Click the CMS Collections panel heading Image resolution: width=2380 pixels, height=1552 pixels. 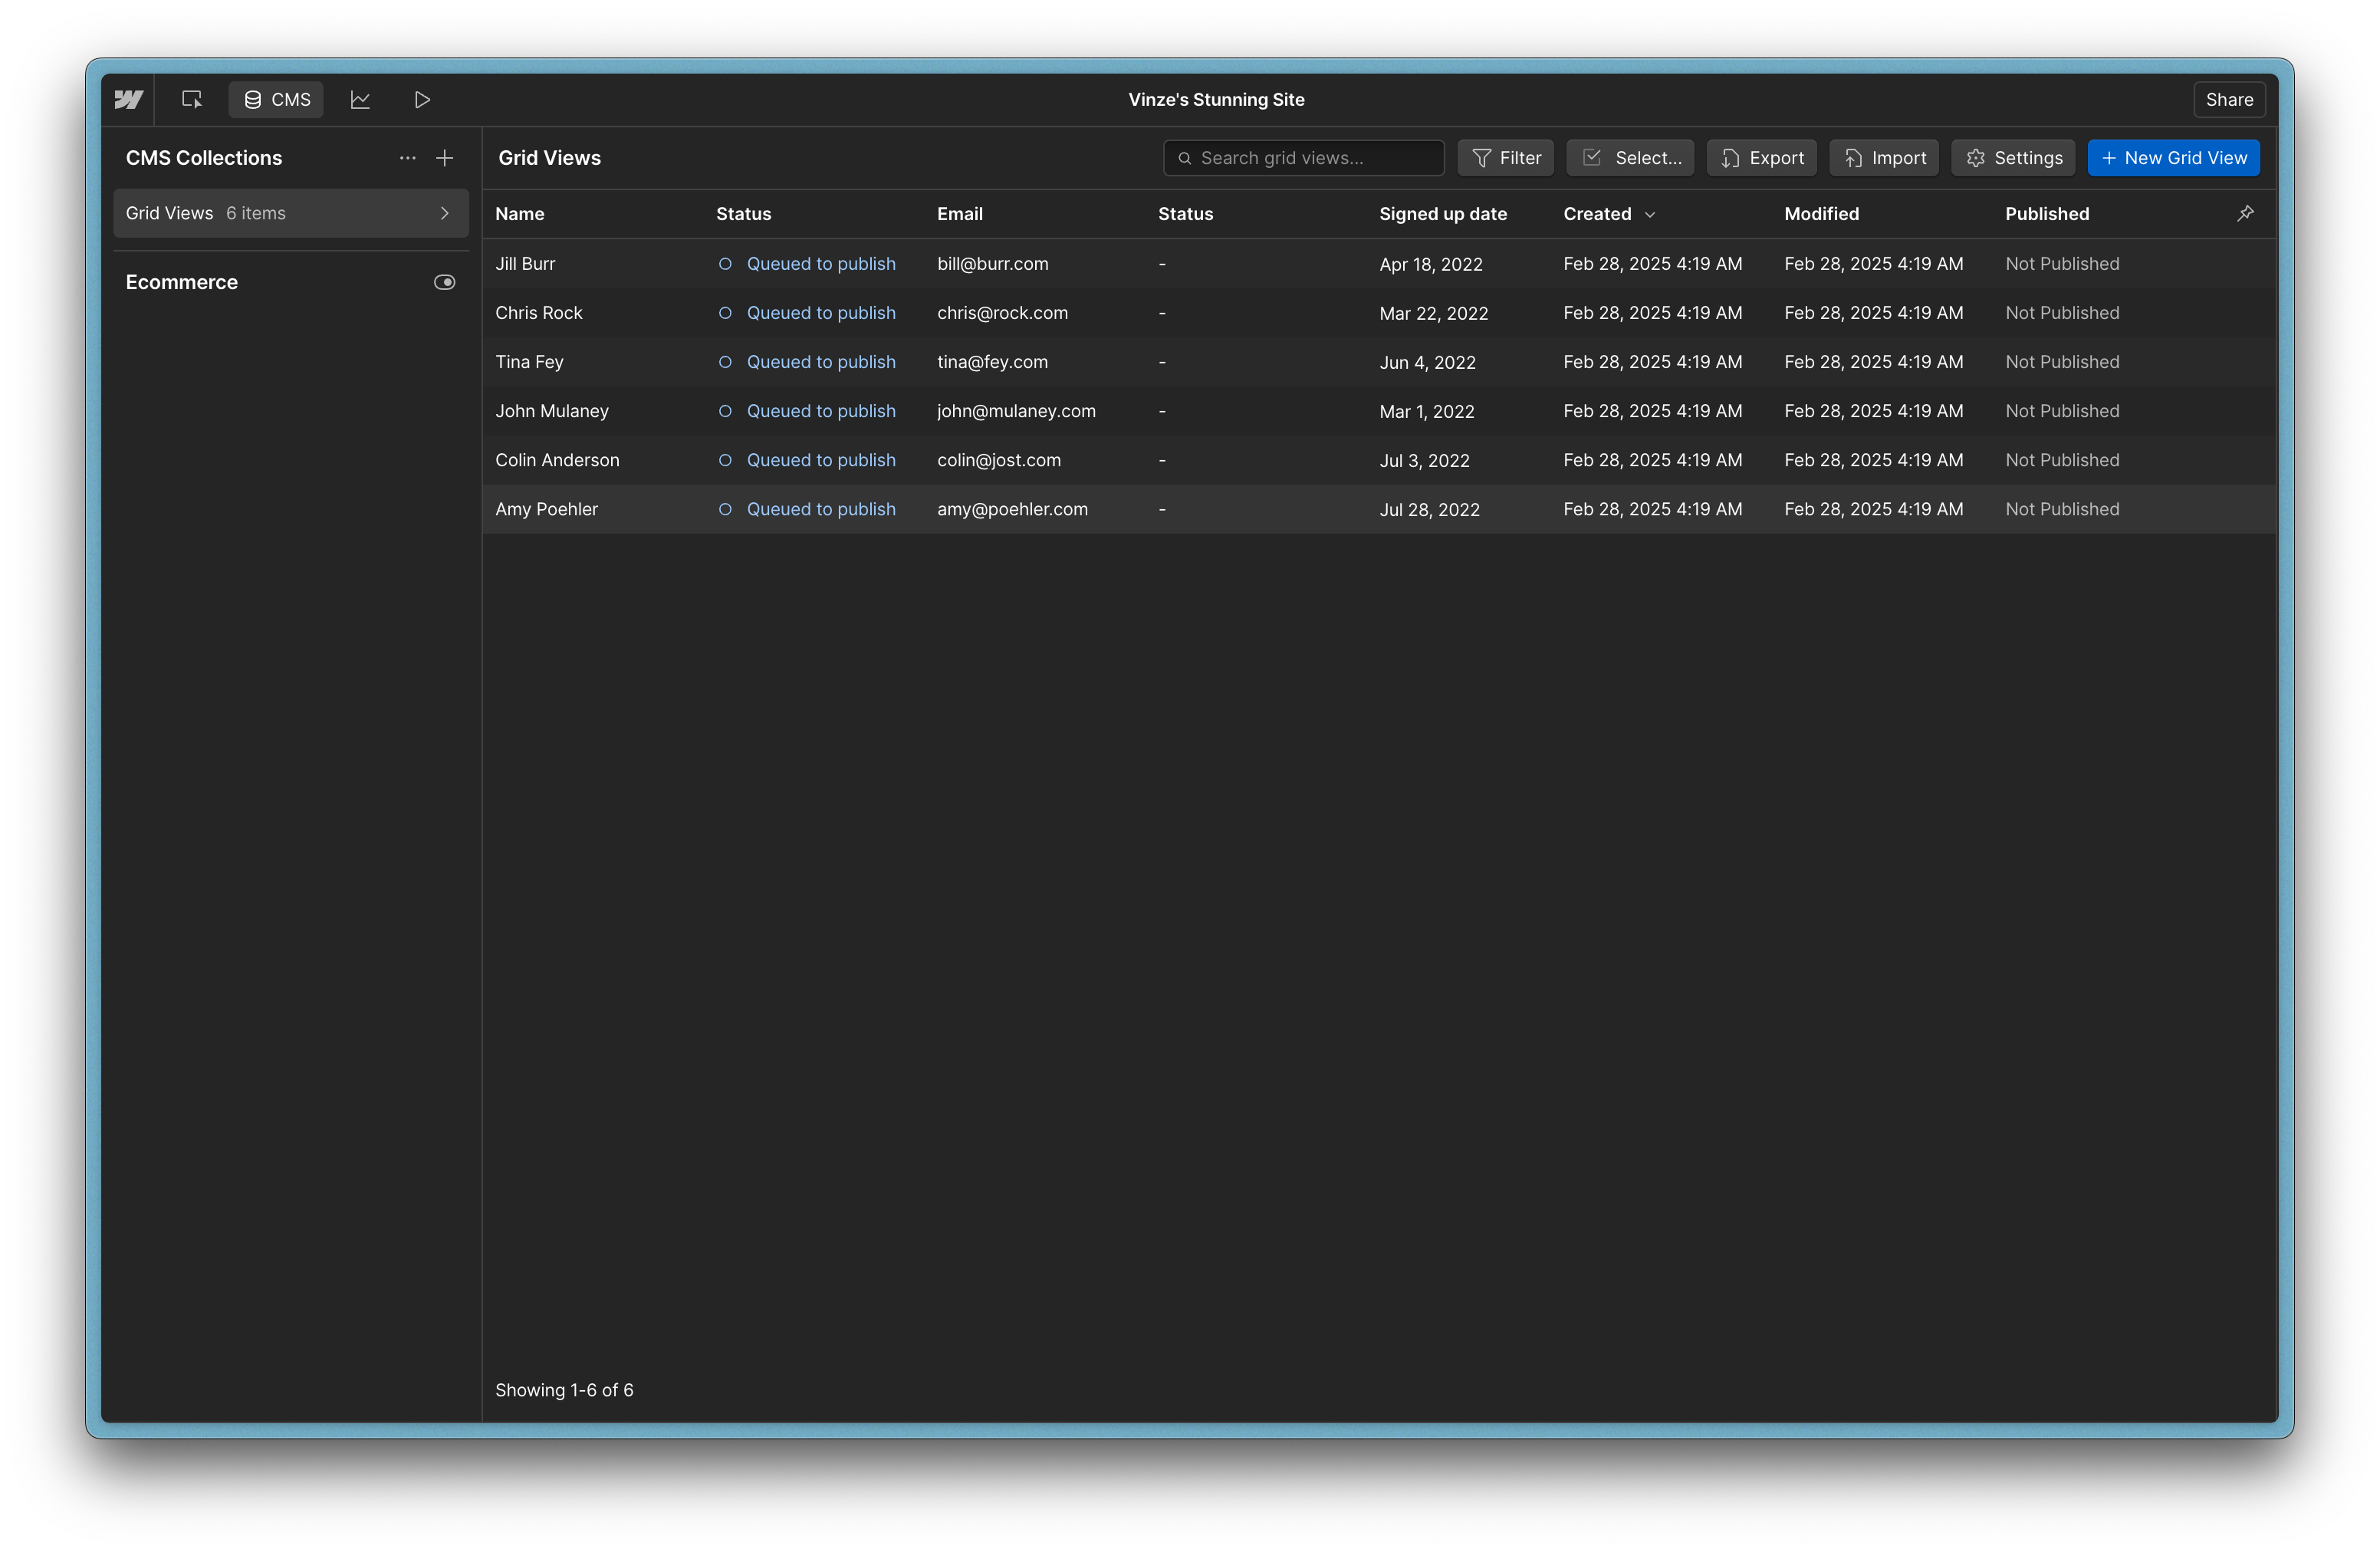[x=204, y=158]
